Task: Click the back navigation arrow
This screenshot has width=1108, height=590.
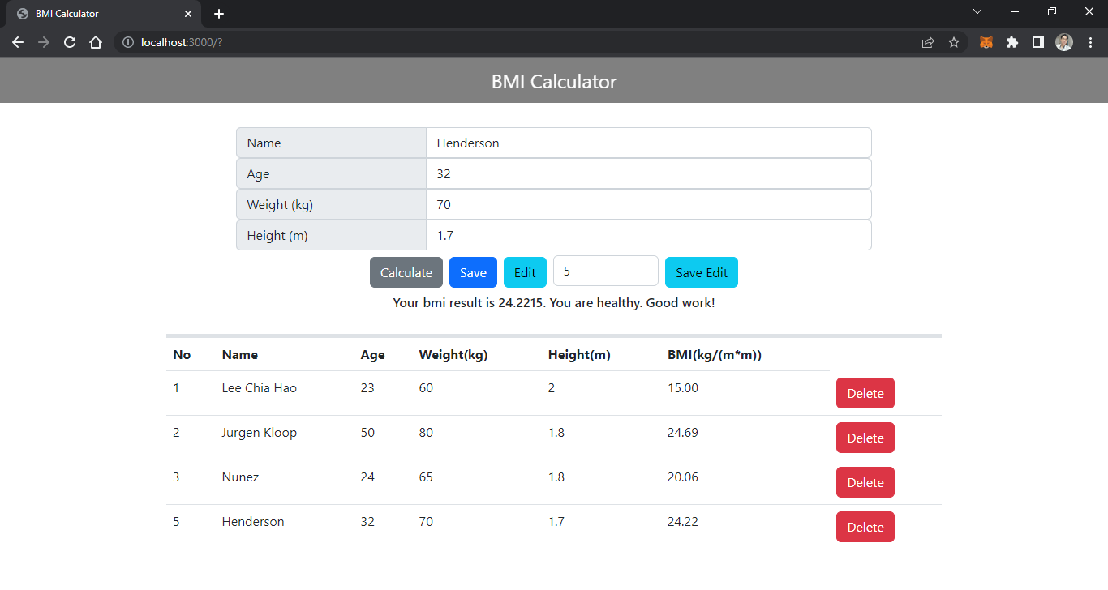Action: pos(18,42)
